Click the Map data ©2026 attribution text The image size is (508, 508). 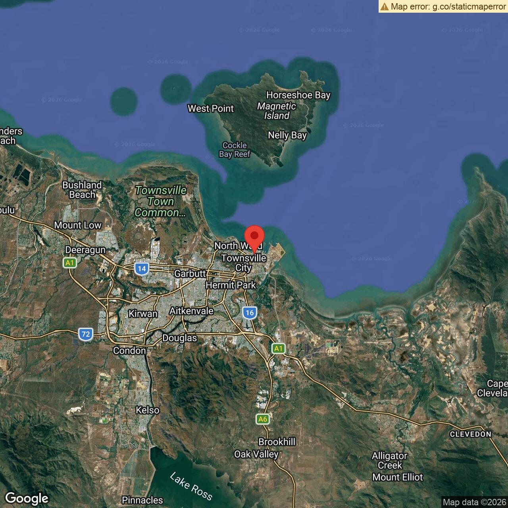tap(474, 502)
